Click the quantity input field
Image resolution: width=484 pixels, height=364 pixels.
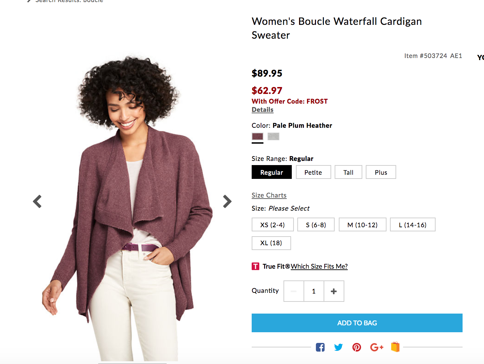coord(314,291)
